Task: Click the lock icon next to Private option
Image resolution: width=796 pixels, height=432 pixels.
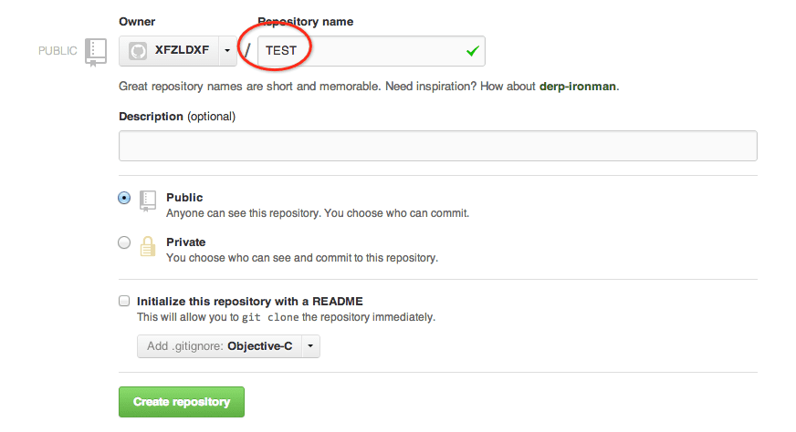Action: point(148,246)
